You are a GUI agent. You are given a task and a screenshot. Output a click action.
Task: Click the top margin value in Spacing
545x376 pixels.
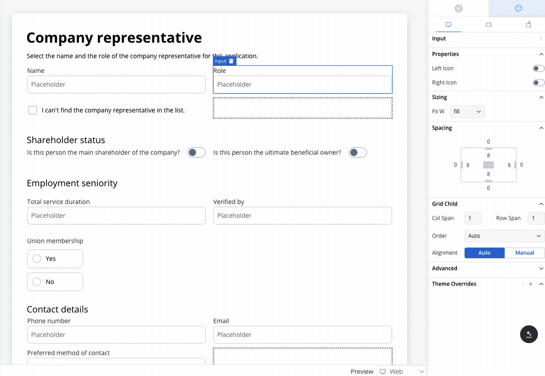[489, 142]
